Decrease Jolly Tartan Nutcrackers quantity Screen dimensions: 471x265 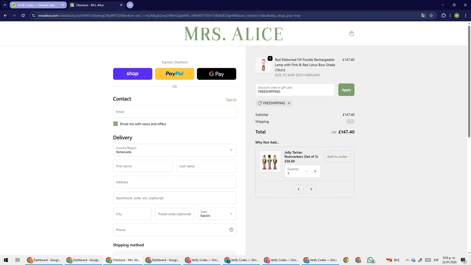click(306, 171)
